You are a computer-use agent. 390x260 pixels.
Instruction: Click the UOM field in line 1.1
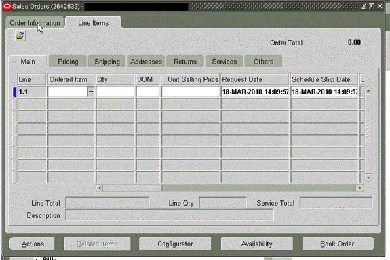tap(148, 92)
